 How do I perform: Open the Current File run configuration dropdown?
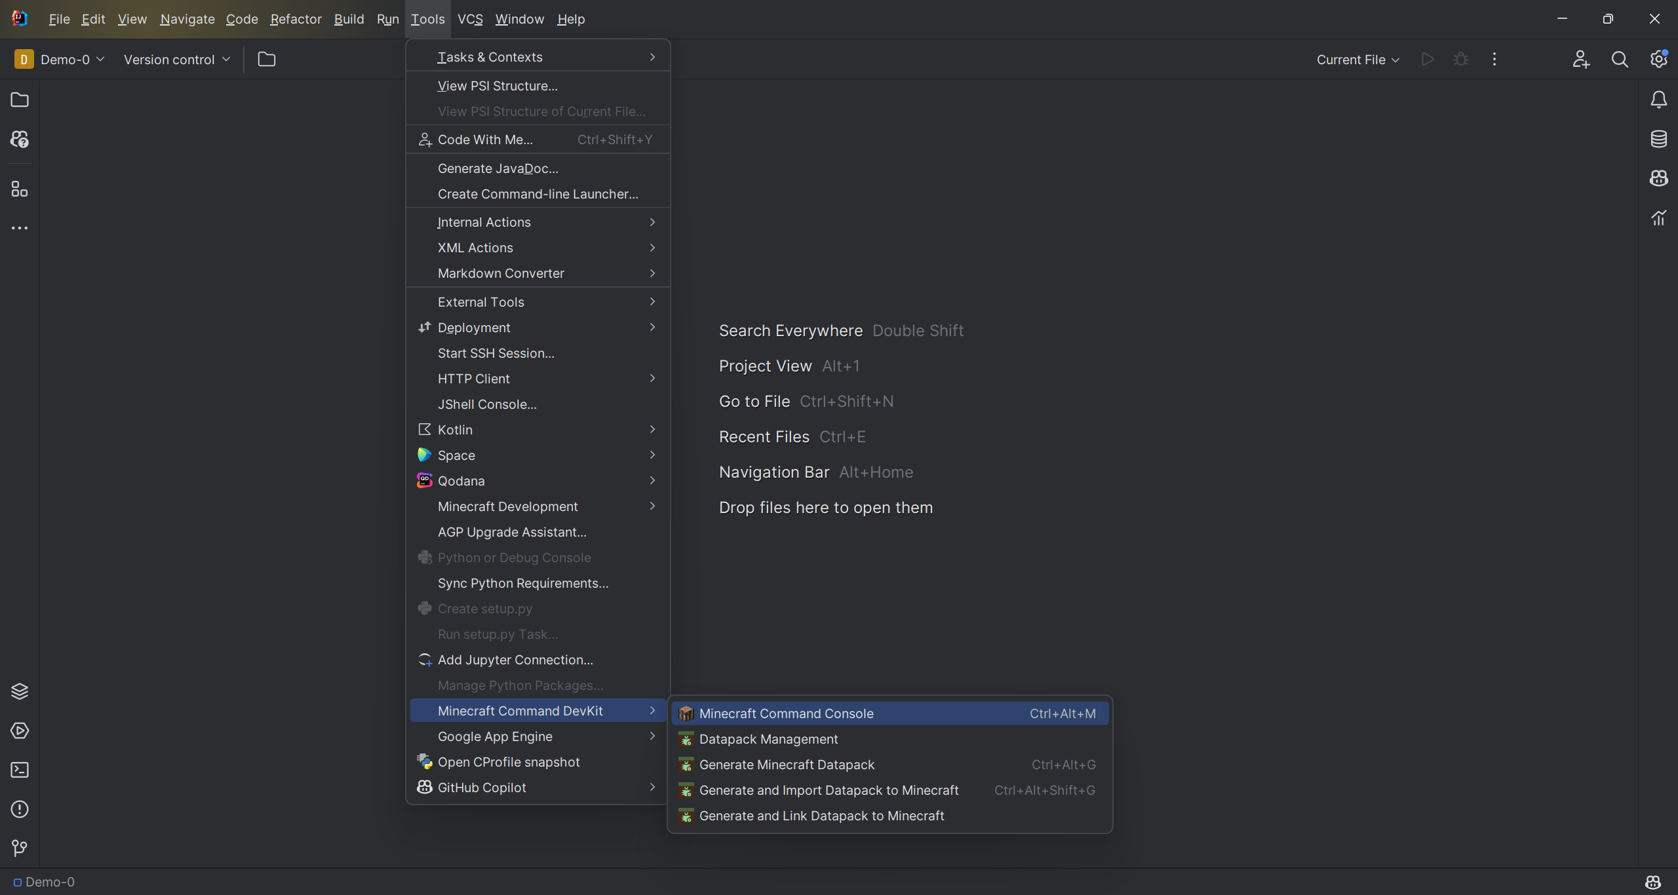pyautogui.click(x=1358, y=60)
